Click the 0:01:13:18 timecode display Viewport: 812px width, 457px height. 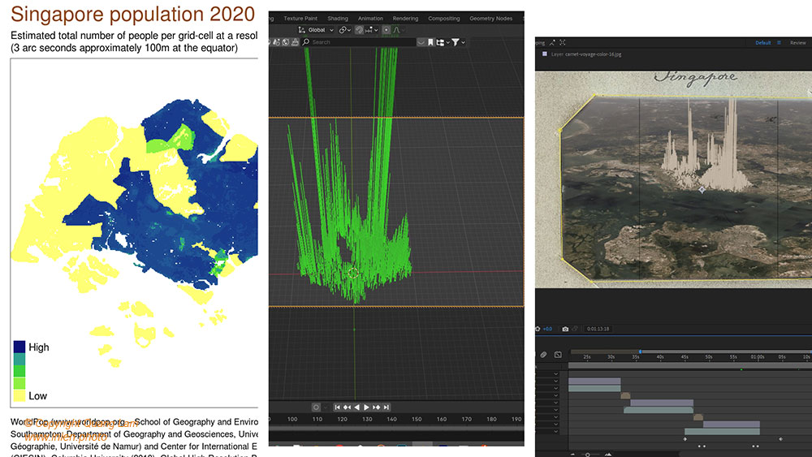click(598, 329)
